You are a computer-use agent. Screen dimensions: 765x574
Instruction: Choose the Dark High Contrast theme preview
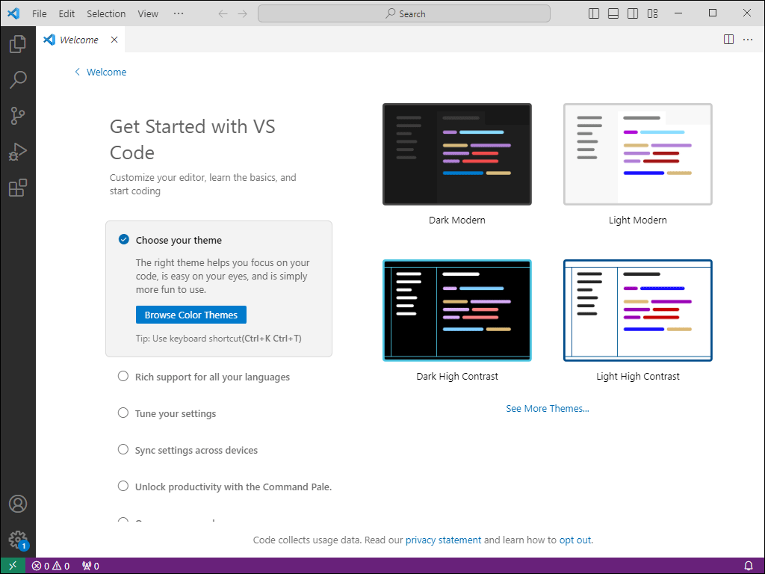(x=457, y=310)
